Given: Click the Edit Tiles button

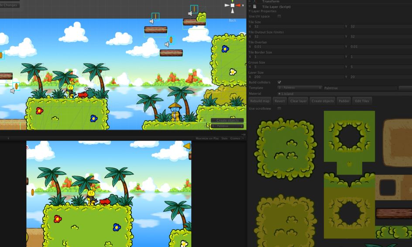Looking at the screenshot, I should click(x=362, y=101).
